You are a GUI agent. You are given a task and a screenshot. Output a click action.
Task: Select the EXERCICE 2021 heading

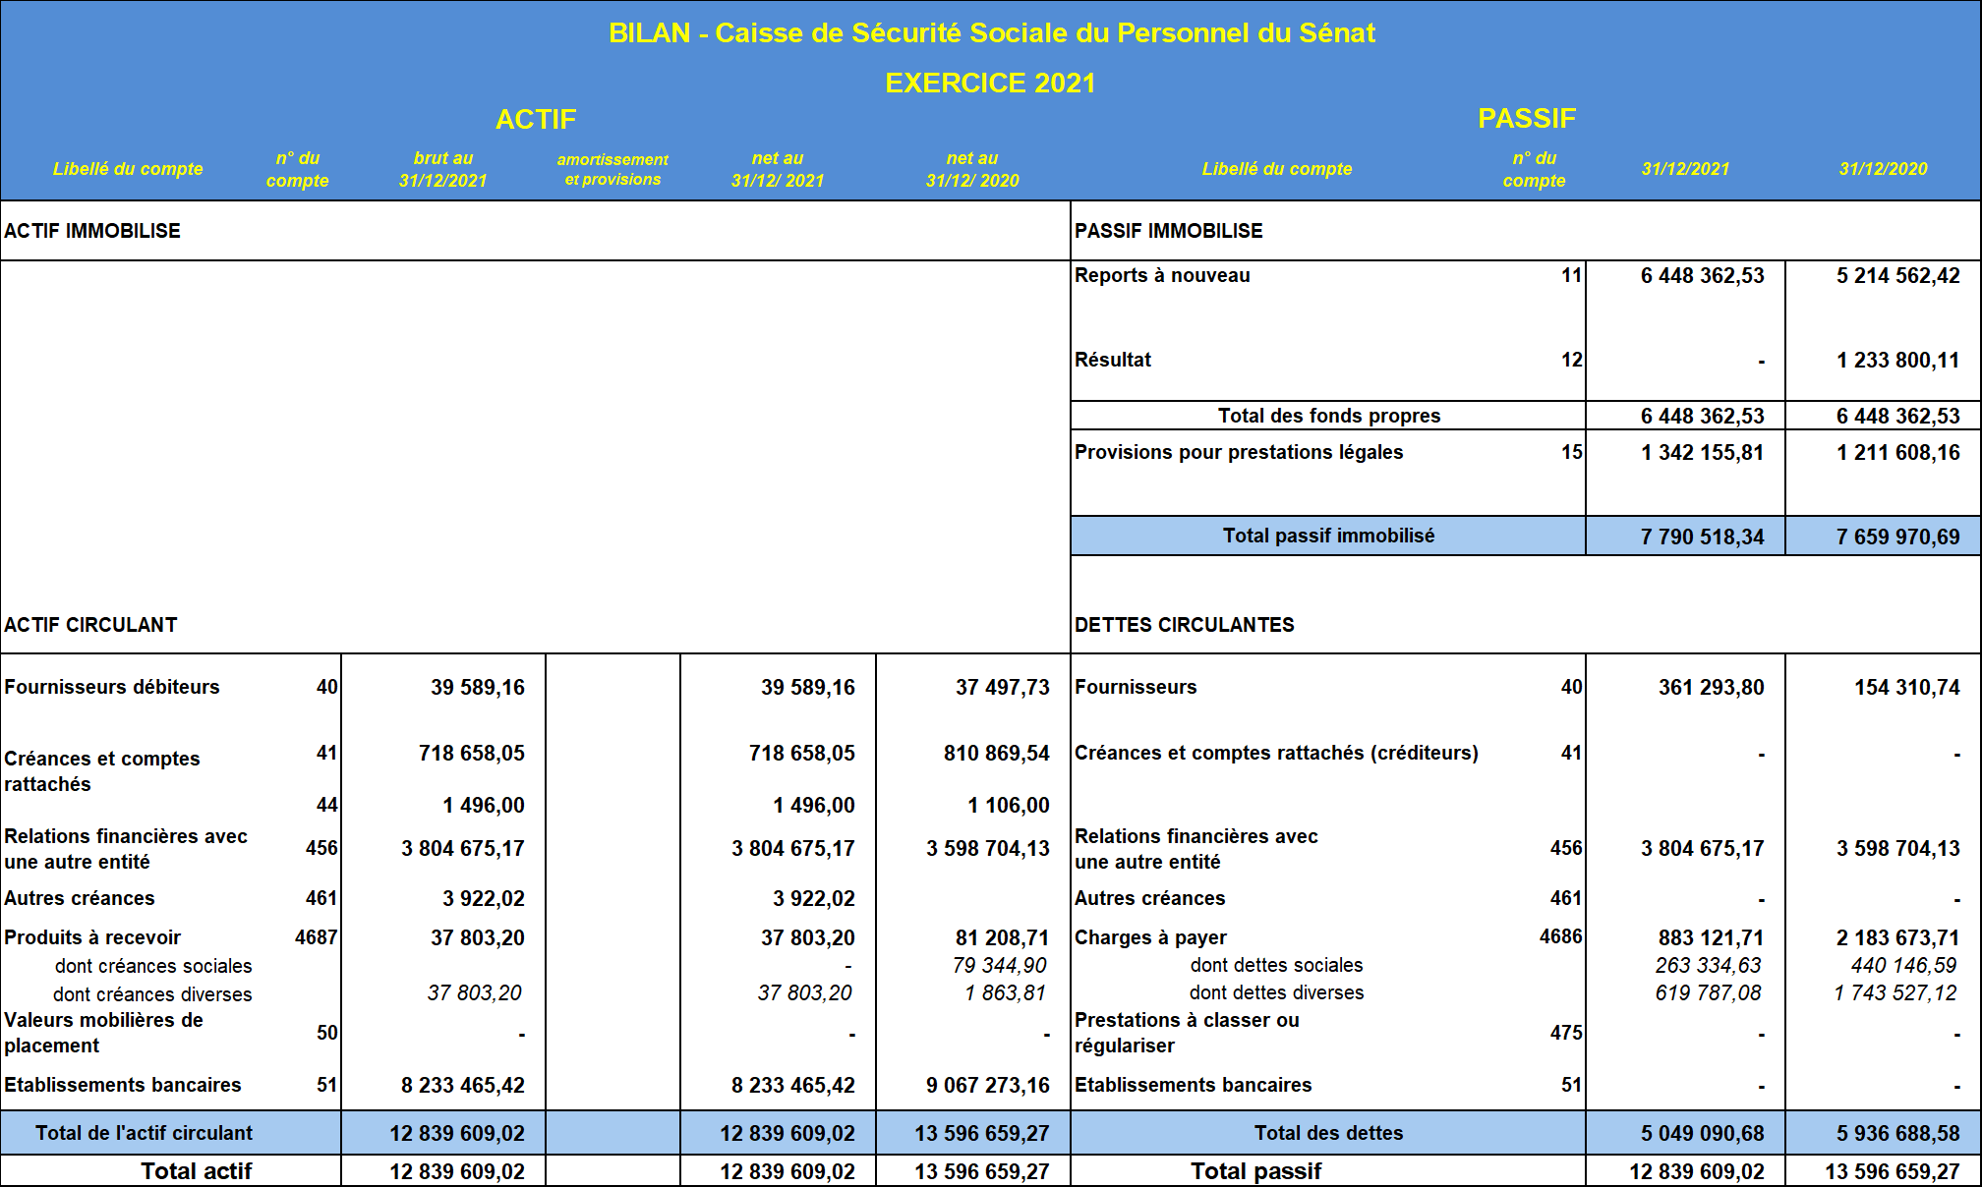(x=990, y=84)
